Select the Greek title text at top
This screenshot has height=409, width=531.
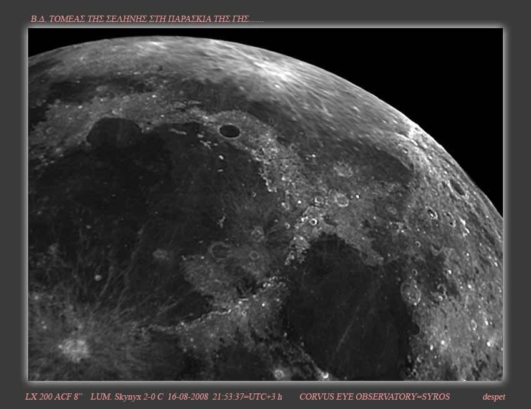[x=147, y=19]
